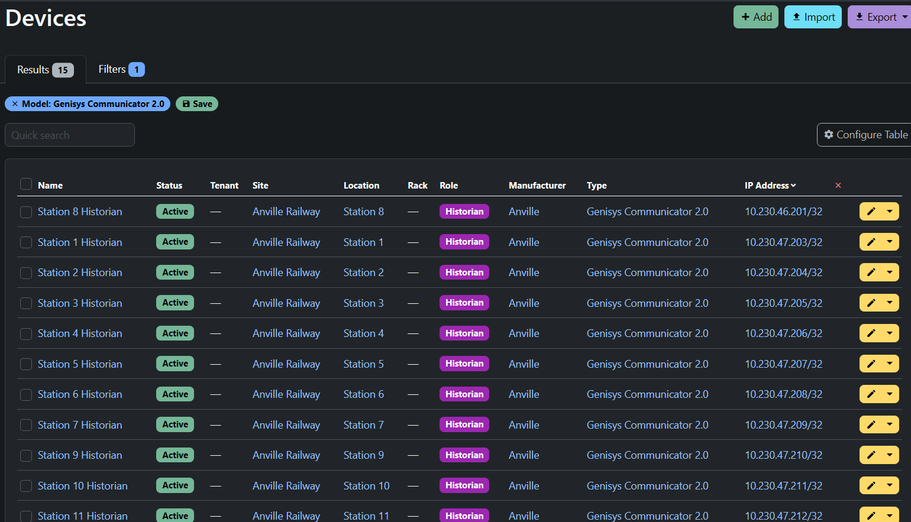The image size is (911, 522).
Task: Edit Station 6 Historian with pencil icon
Action: pyautogui.click(x=870, y=394)
